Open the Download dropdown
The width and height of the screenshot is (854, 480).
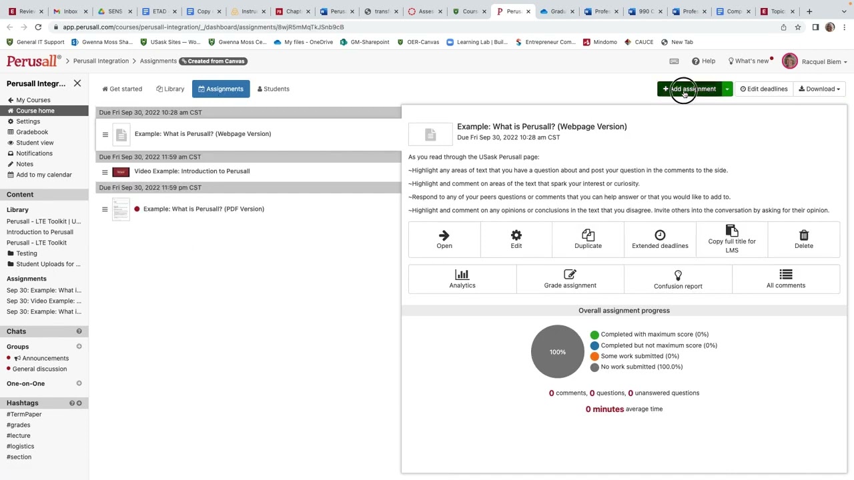(x=819, y=89)
